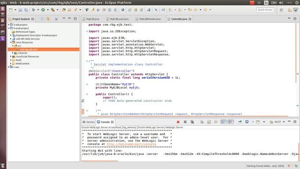Image resolution: width=300 pixels, height=169 pixels.
Task: Open the hostname:port/console link in Console
Action: point(131,144)
